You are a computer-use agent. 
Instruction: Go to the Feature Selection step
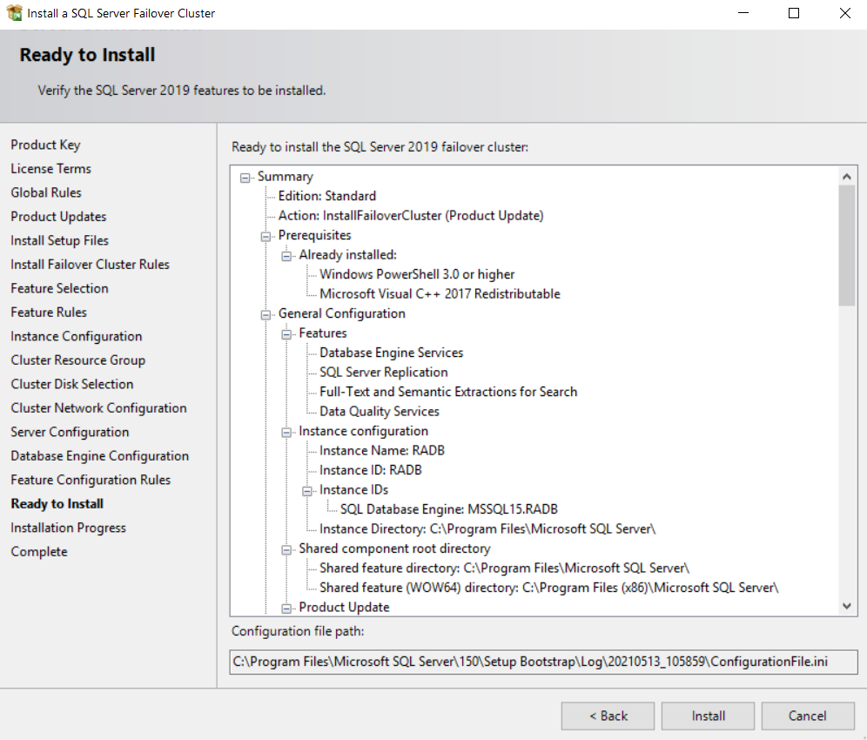pos(60,288)
